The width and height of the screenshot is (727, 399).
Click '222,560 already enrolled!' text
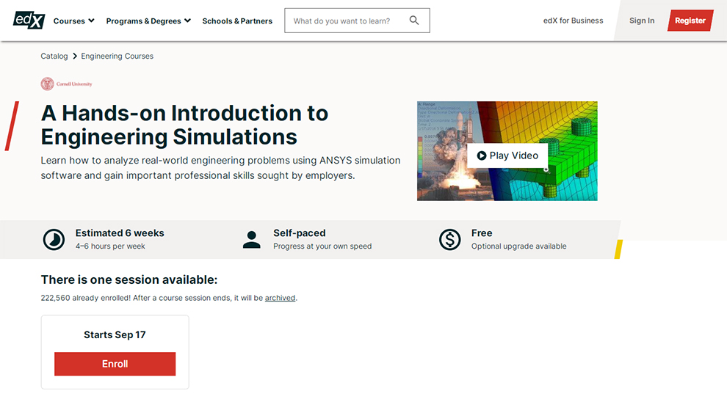tap(86, 298)
